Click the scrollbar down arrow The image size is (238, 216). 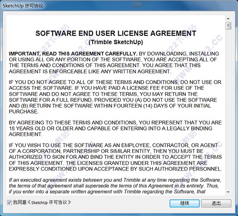[x=228, y=192]
